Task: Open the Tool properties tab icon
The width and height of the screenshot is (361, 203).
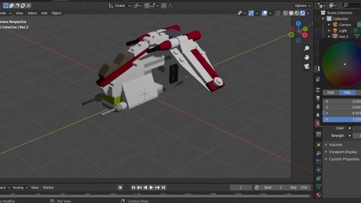Action: point(318,79)
